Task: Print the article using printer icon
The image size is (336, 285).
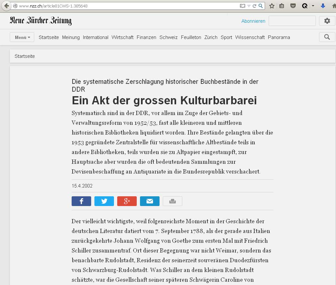Action: (173, 201)
